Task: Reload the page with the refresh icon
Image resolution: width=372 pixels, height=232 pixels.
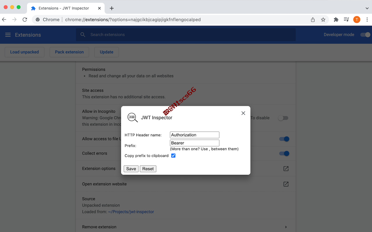Action: [25, 20]
